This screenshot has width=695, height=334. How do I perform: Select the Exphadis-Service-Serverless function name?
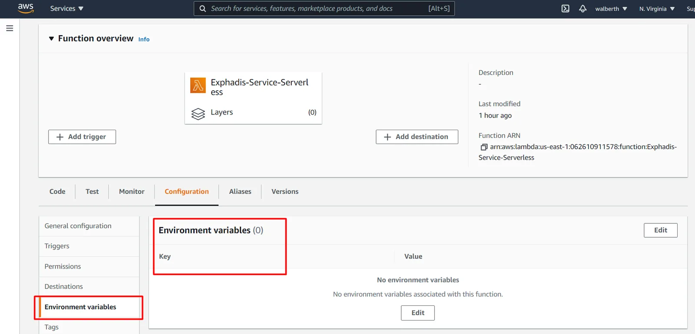point(259,87)
